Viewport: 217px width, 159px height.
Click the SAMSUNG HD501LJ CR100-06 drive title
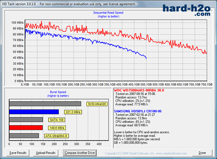pos(138,111)
